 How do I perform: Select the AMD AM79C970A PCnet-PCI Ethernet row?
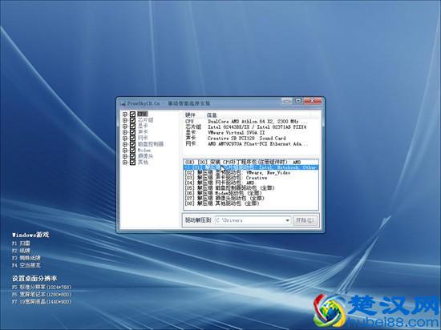point(246,144)
